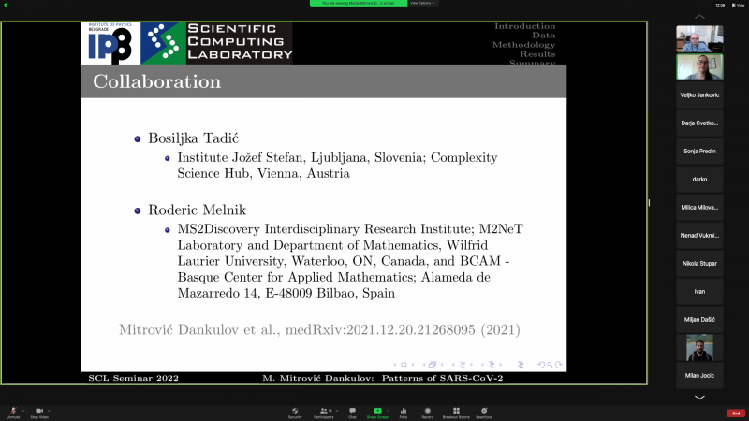Select the video thumbnail above Milan Jocic

coord(699,347)
